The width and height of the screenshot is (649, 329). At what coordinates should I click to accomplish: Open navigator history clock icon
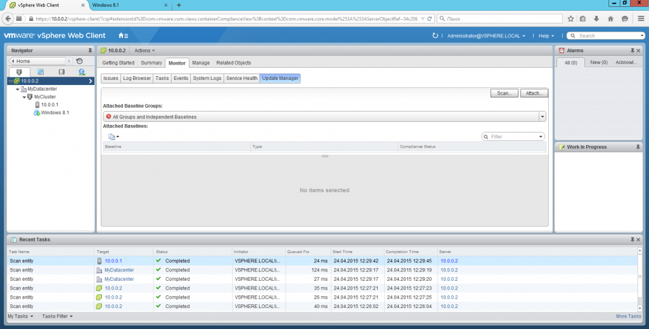point(79,61)
